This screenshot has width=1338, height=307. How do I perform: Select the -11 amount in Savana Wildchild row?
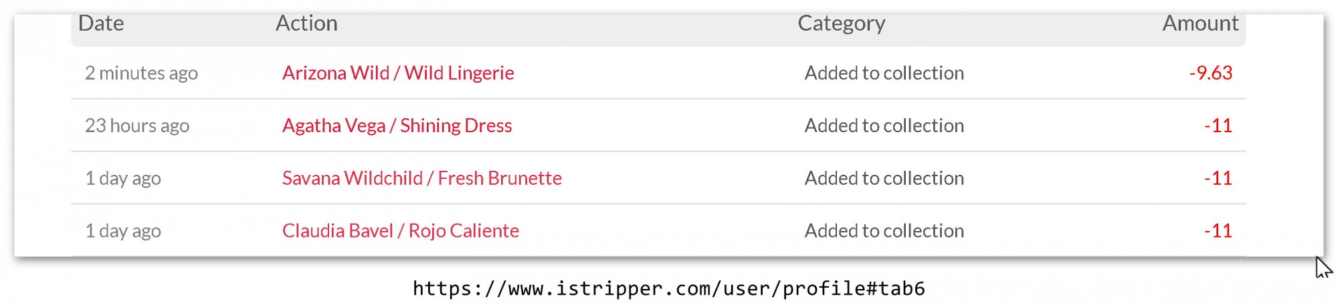point(1218,178)
